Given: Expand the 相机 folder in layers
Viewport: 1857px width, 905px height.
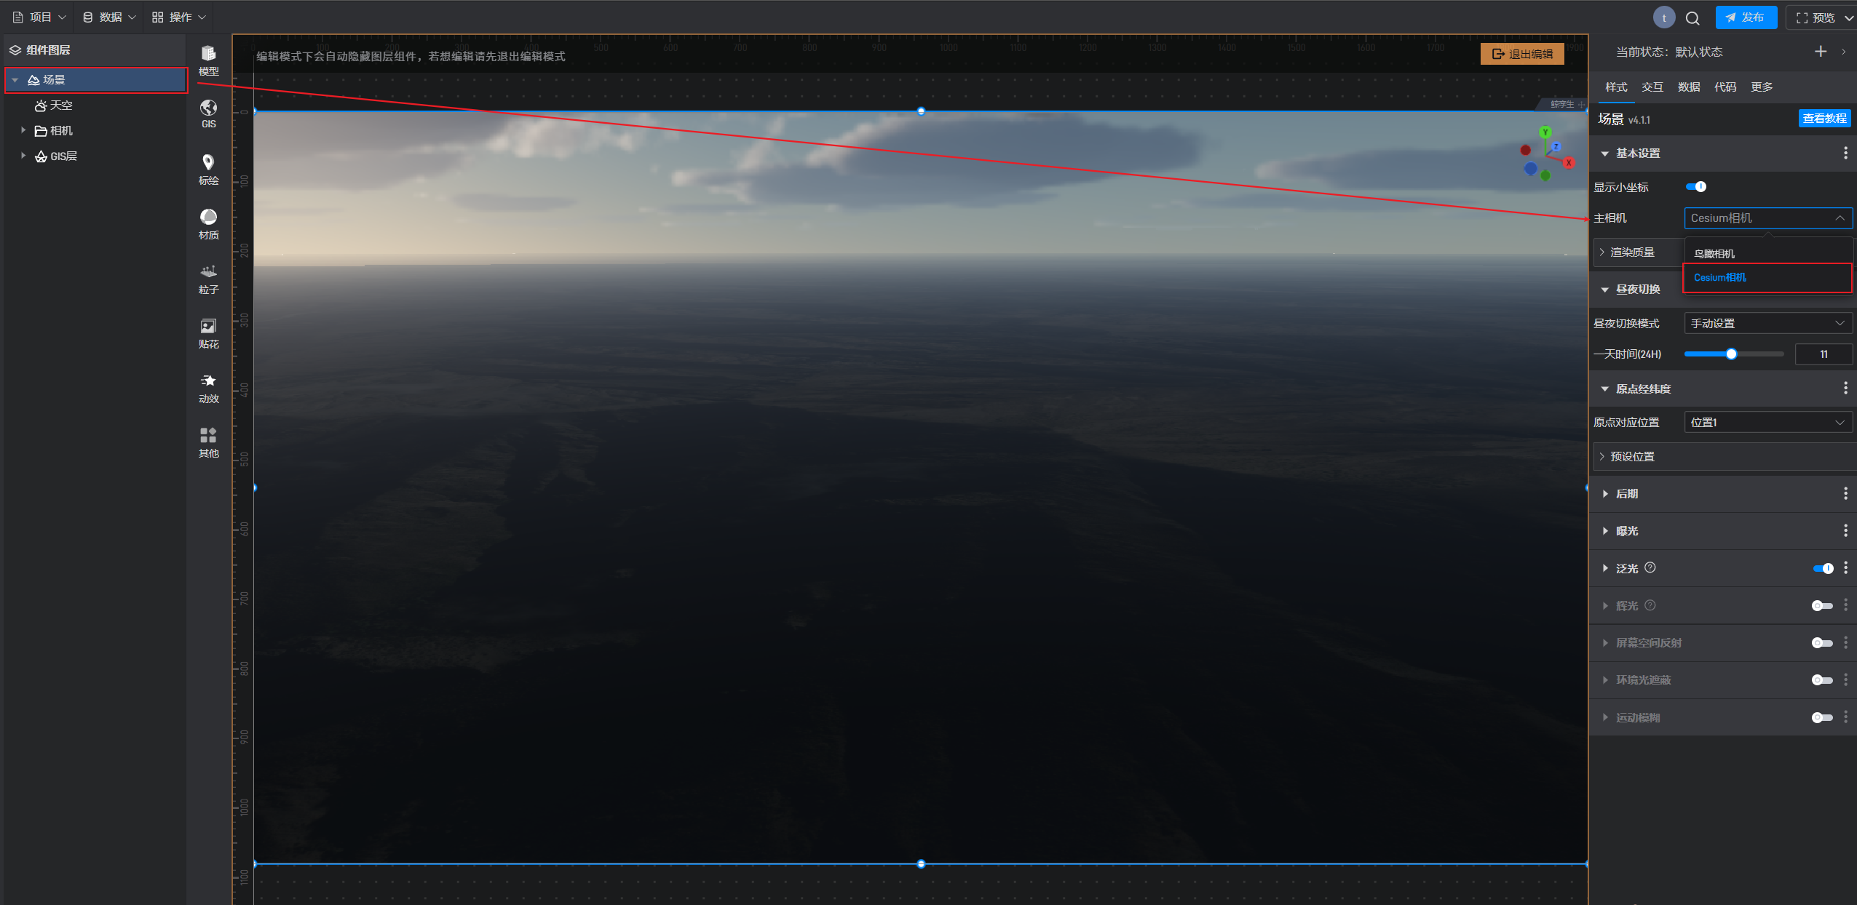Looking at the screenshot, I should point(23,130).
